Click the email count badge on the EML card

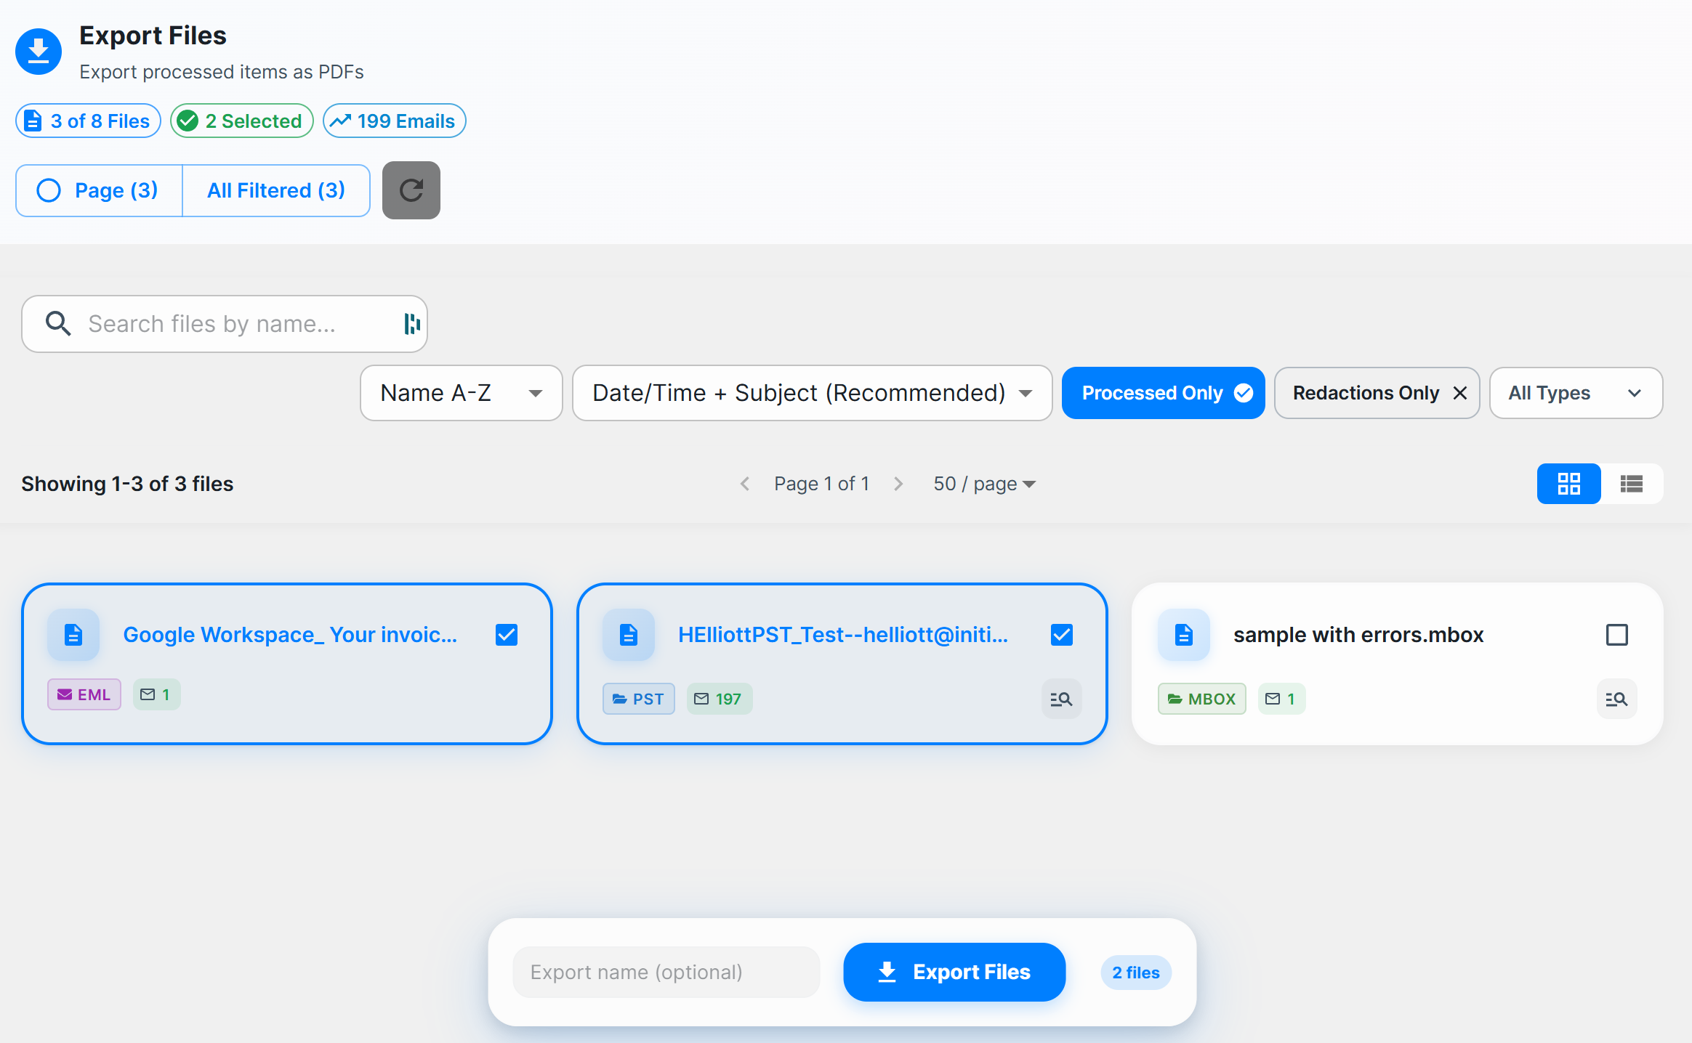156,694
